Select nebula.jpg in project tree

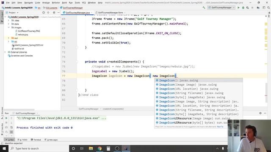[23, 35]
